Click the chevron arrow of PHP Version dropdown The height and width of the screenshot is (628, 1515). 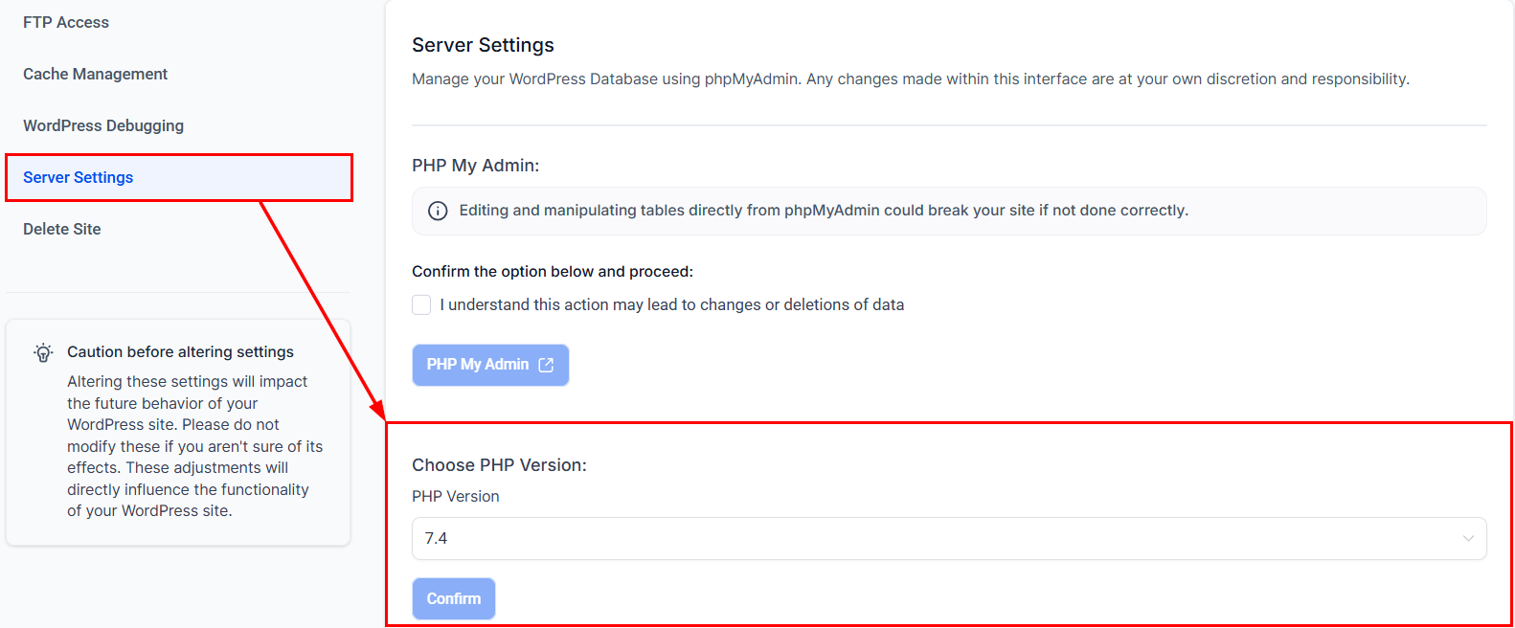click(1467, 538)
